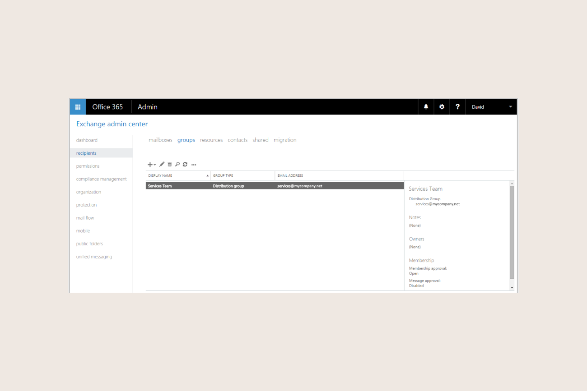Screen dimensions: 587x391
Task: Open the more options ellipsis menu
Action: coord(194,165)
